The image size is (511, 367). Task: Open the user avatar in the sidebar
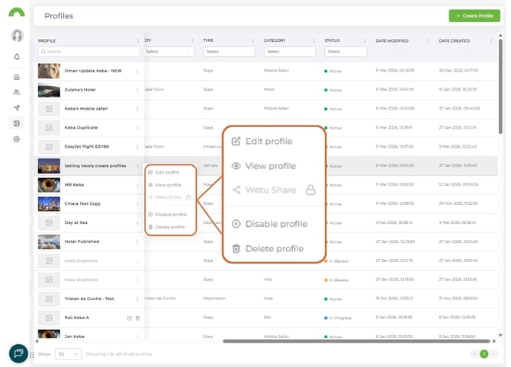[x=17, y=36]
